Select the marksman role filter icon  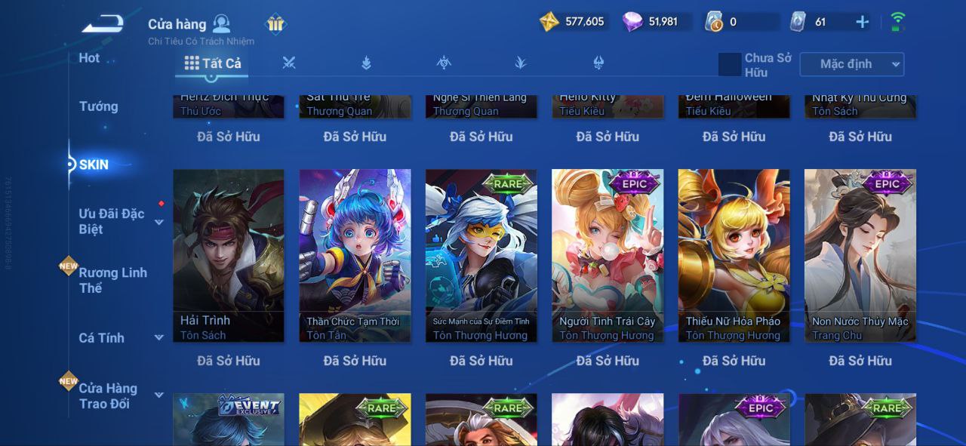521,63
